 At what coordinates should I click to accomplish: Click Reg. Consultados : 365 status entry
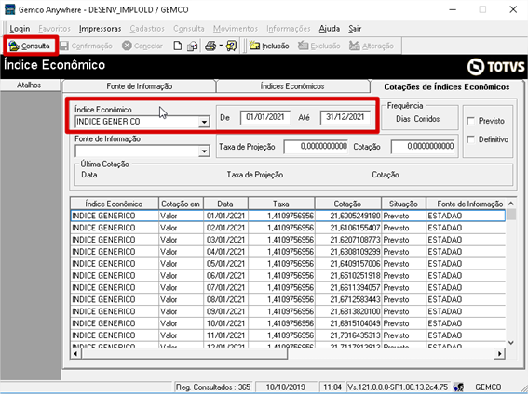pyautogui.click(x=213, y=387)
